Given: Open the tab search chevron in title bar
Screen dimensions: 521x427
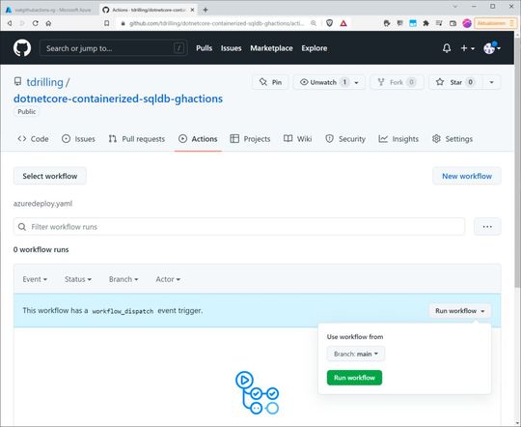Looking at the screenshot, I should [x=455, y=6].
